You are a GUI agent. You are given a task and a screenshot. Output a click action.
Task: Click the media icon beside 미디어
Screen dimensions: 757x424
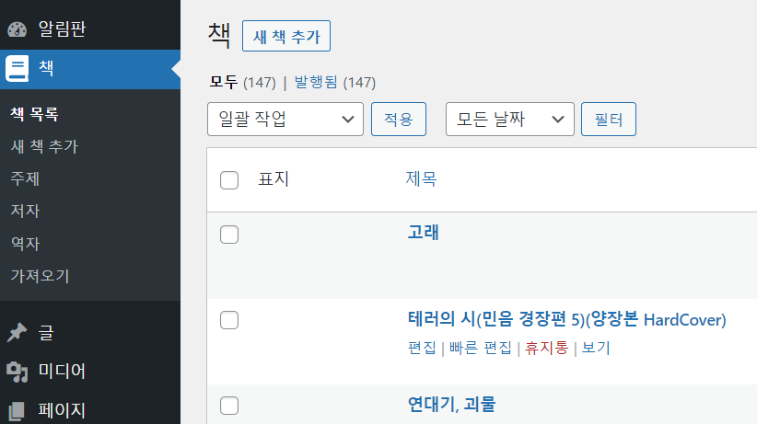click(x=17, y=372)
